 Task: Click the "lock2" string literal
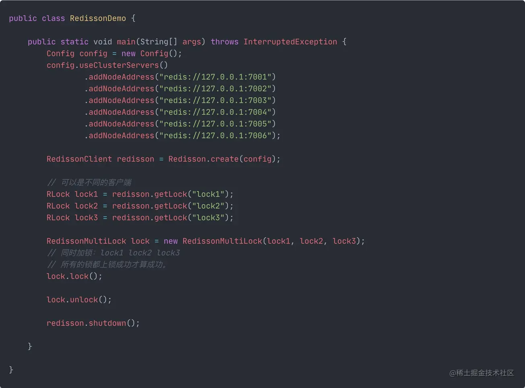pyautogui.click(x=208, y=206)
